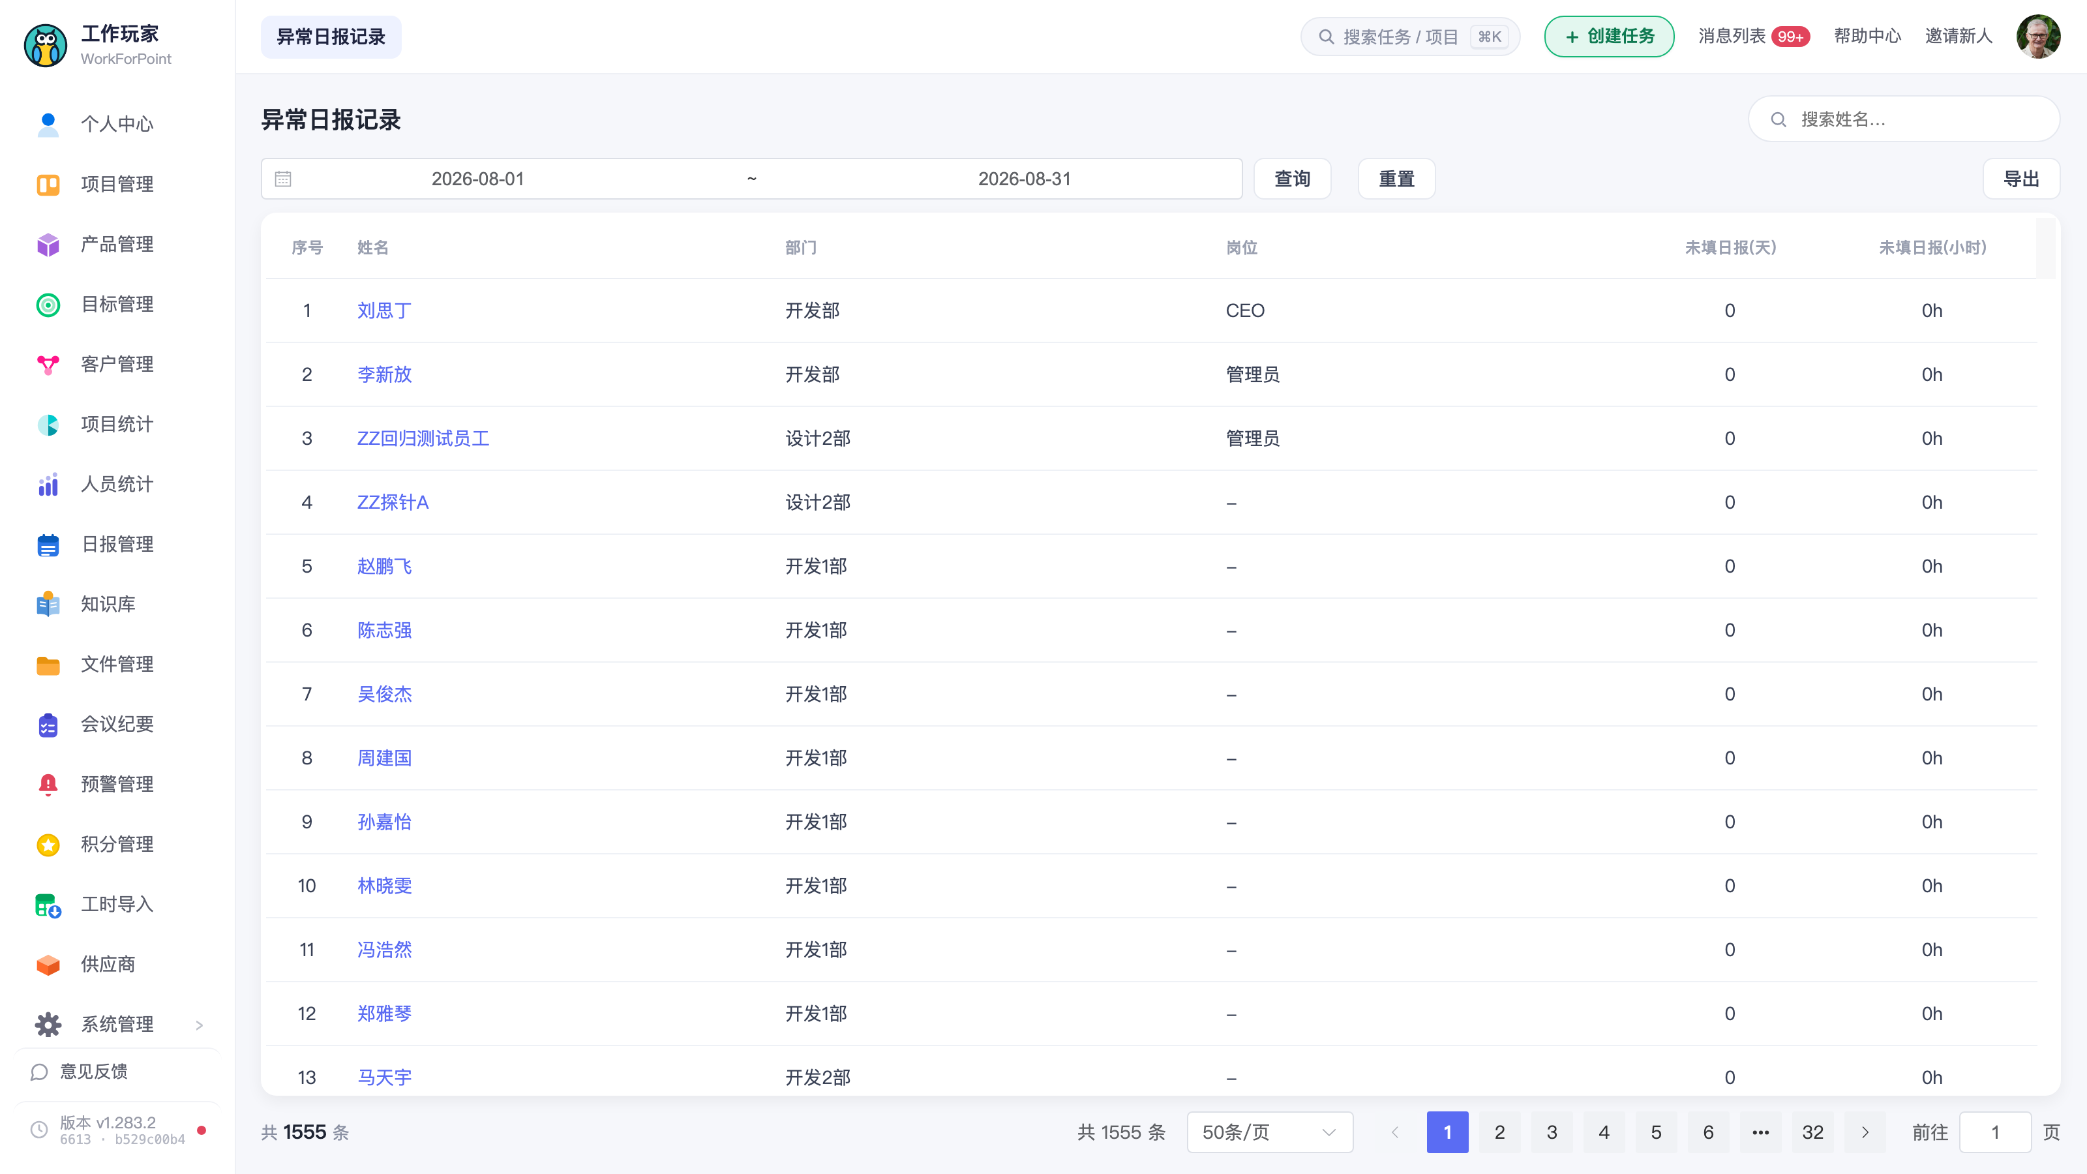Click the 重置 button
Image resolution: width=2087 pixels, height=1174 pixels.
click(x=1397, y=178)
